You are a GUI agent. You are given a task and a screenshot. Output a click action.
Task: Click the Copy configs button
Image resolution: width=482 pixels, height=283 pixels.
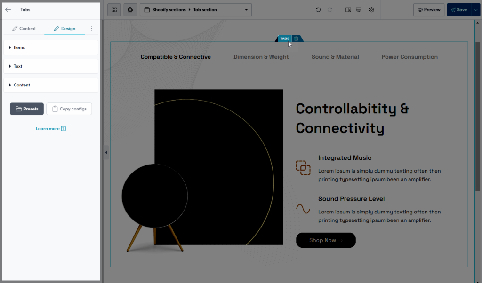pyautogui.click(x=69, y=109)
